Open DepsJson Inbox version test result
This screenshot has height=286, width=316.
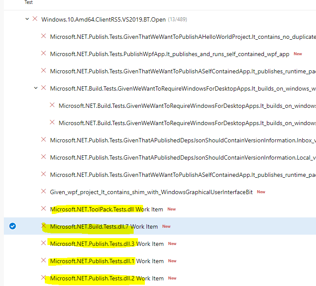point(183,140)
